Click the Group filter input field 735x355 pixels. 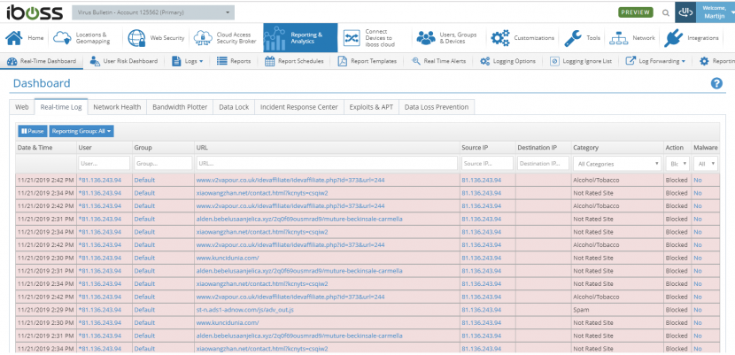163,164
